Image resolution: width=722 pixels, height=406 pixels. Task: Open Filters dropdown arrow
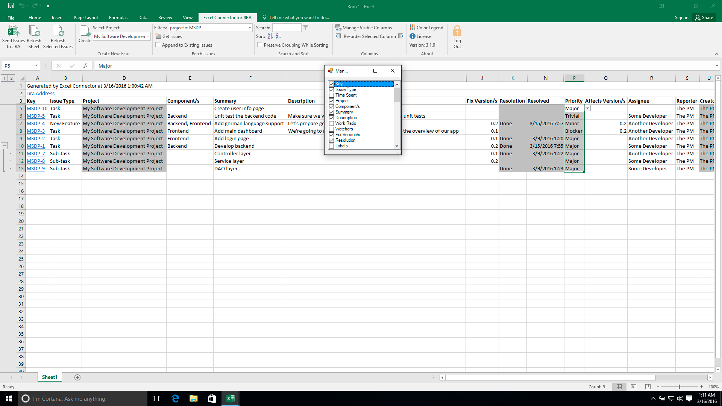pyautogui.click(x=250, y=27)
